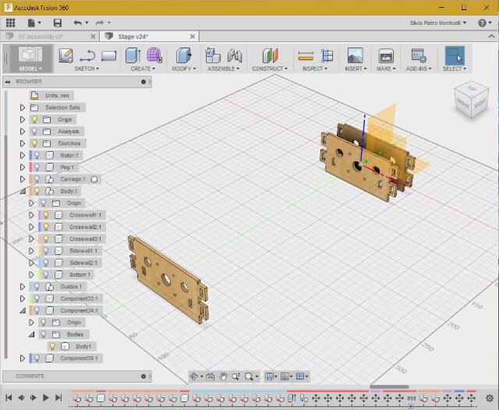Click the Pan hand icon
This screenshot has width=499, height=410.
223,376
